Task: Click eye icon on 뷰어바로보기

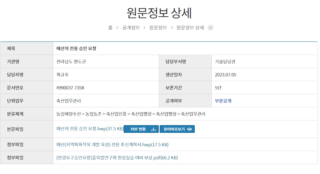Action: coord(189,129)
